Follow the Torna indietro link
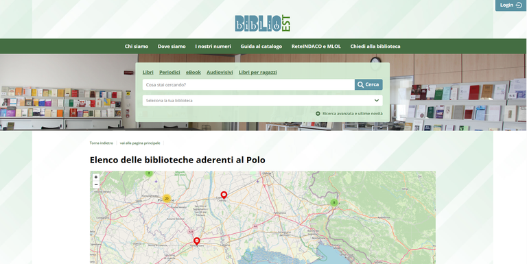The image size is (527, 264). pos(102,143)
